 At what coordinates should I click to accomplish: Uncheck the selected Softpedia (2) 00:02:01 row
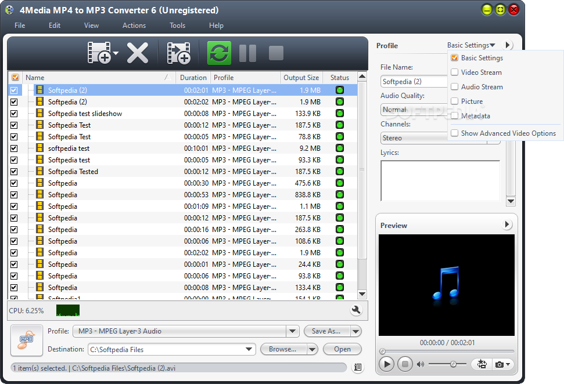(14, 90)
